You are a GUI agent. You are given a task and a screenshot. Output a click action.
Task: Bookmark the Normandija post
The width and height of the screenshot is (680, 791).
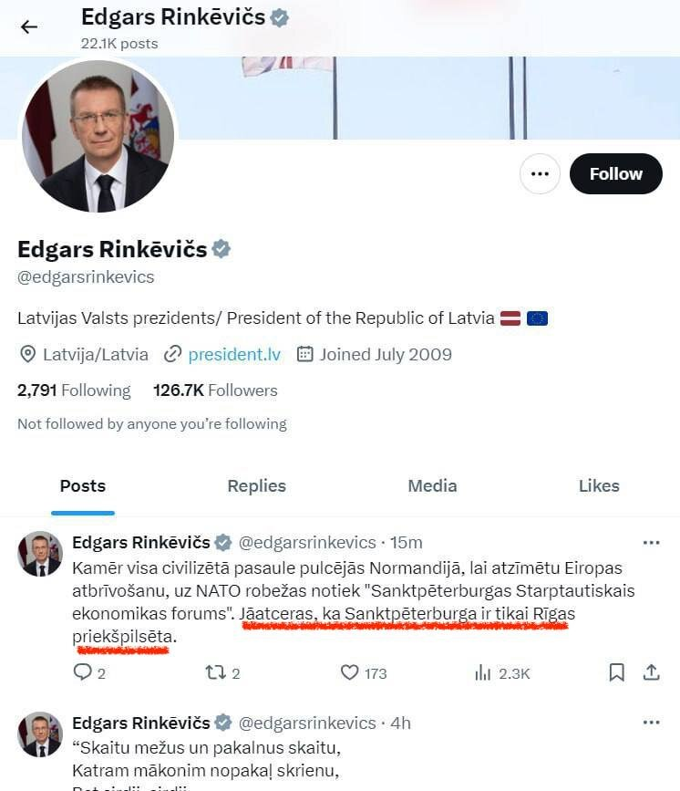coord(617,672)
